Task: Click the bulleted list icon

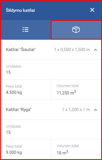Action: click(x=25, y=30)
